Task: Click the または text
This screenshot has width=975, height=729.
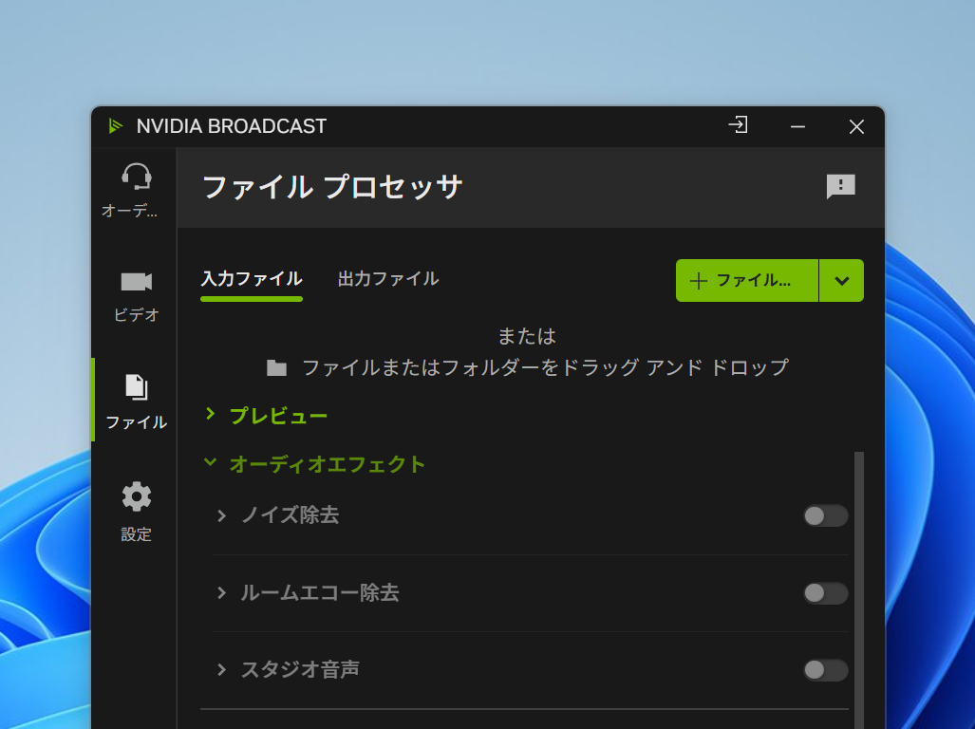Action: [x=527, y=336]
